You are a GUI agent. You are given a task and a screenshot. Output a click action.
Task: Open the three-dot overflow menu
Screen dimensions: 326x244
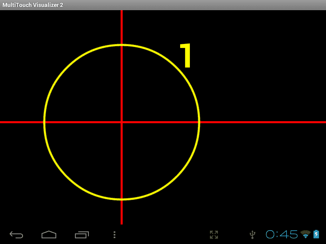pos(115,235)
